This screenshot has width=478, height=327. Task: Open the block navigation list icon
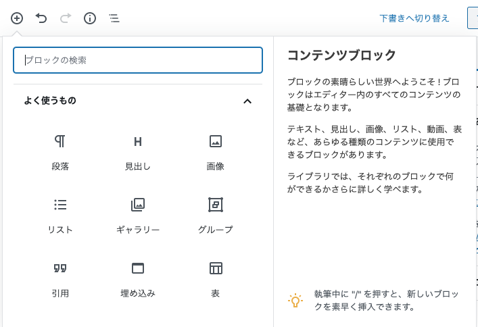click(x=114, y=18)
